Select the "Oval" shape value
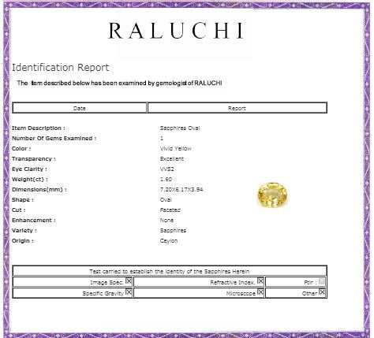The height and width of the screenshot is (338, 374). pos(166,200)
